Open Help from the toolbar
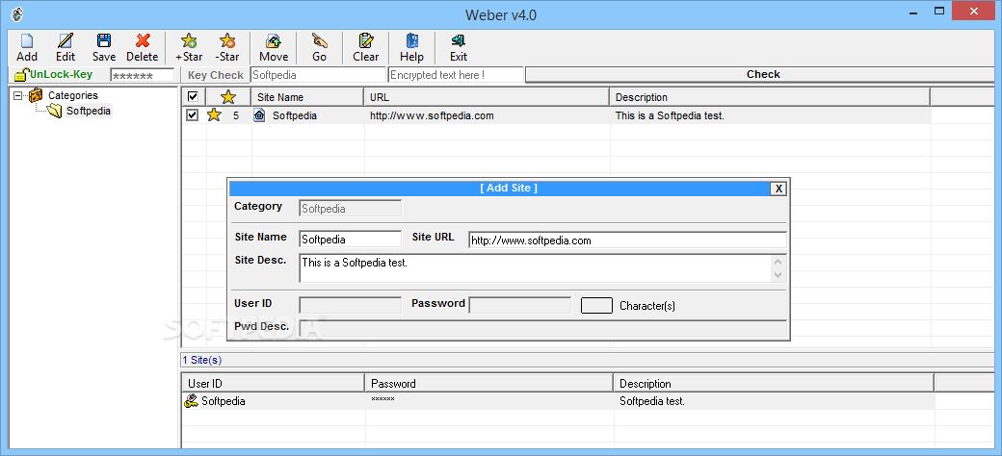 tap(412, 41)
